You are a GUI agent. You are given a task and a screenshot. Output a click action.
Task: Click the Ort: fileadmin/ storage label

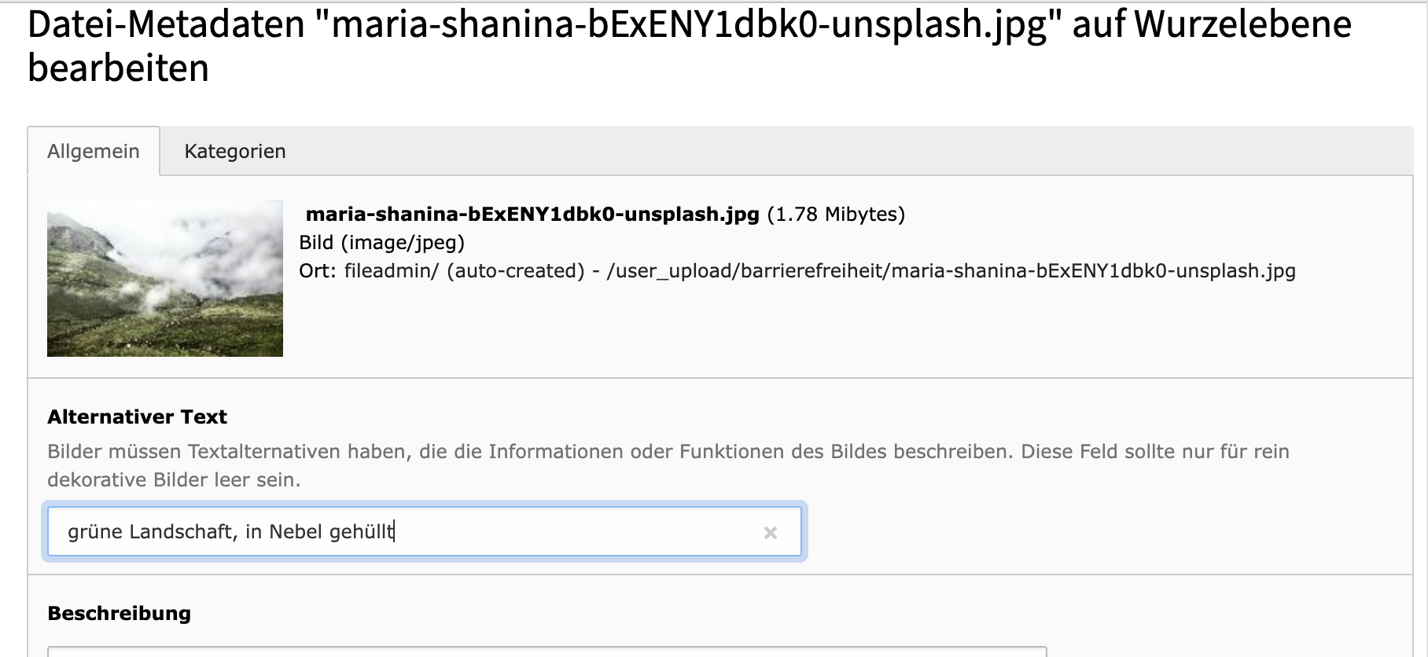click(x=369, y=271)
